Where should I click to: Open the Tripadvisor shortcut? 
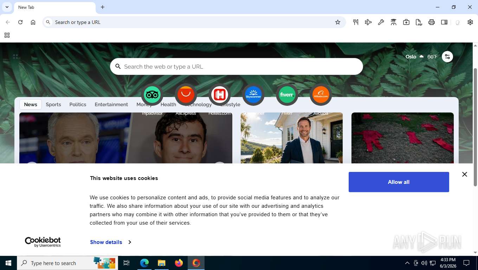click(152, 95)
